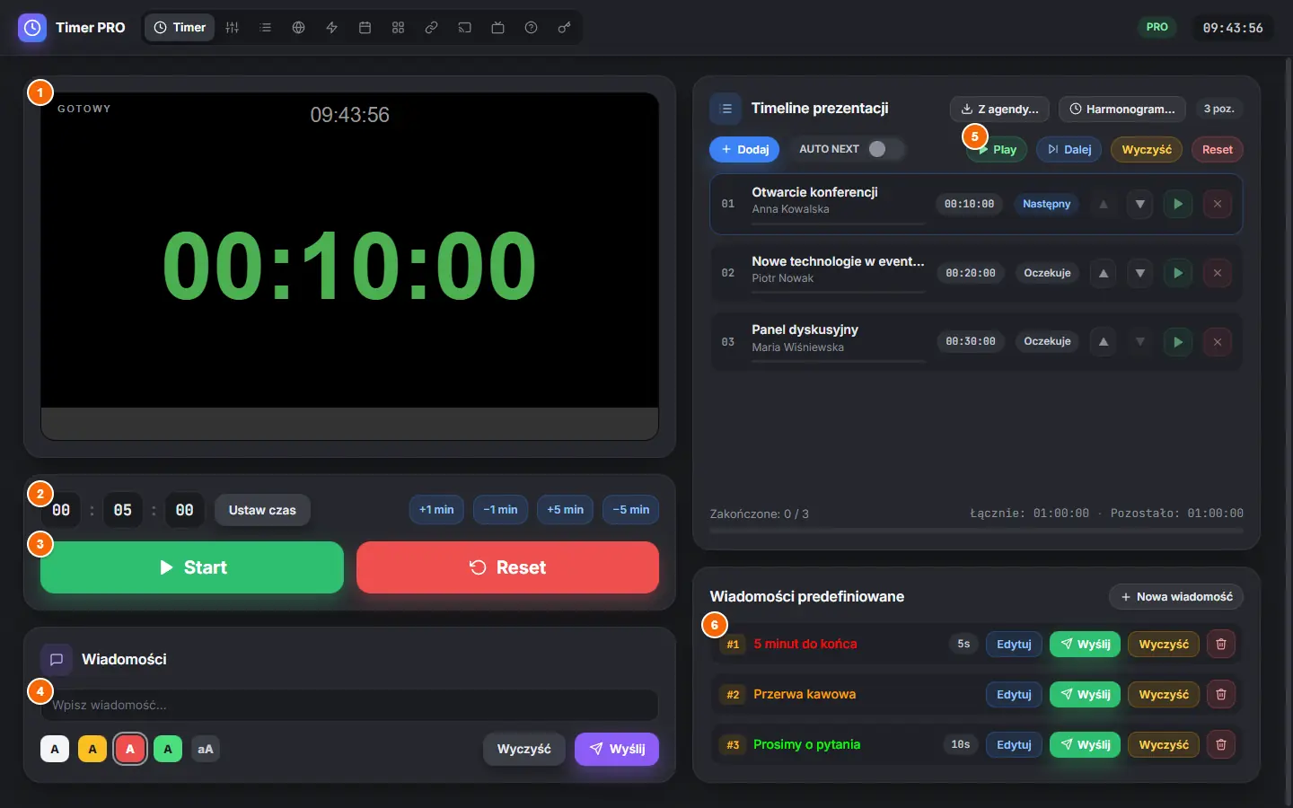This screenshot has width=1293, height=808.
Task: Delete the '5 minut do końca' message with trash icon
Action: [x=1221, y=644]
